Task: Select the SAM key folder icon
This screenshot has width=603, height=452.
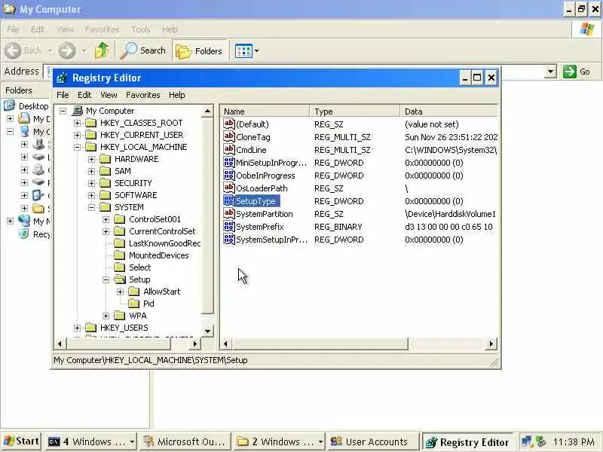Action: [x=106, y=171]
